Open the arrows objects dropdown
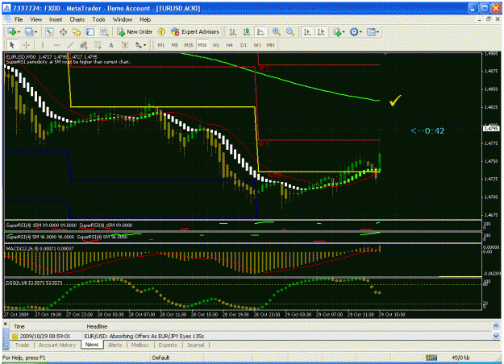 point(140,45)
